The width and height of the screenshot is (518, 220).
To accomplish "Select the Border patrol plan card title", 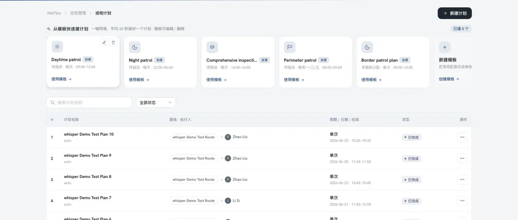I will [x=380, y=61].
